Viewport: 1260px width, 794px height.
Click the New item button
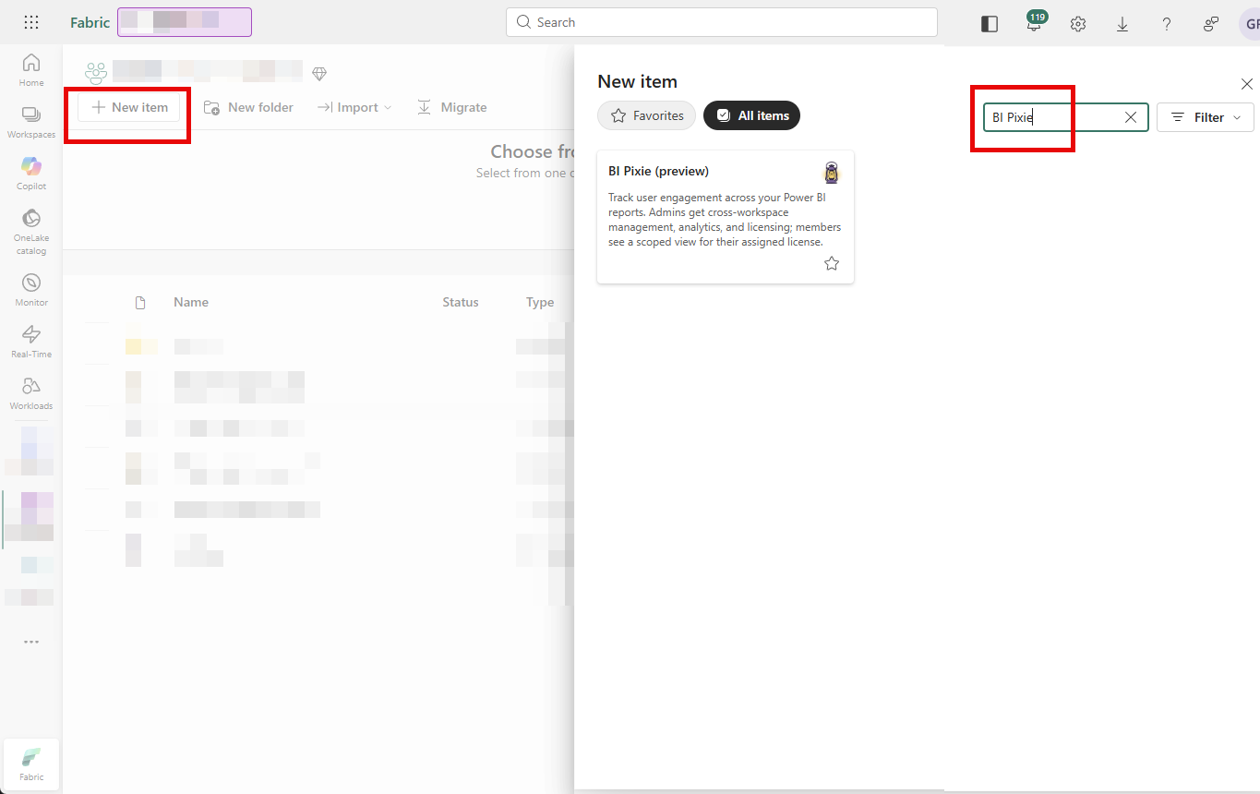point(130,107)
